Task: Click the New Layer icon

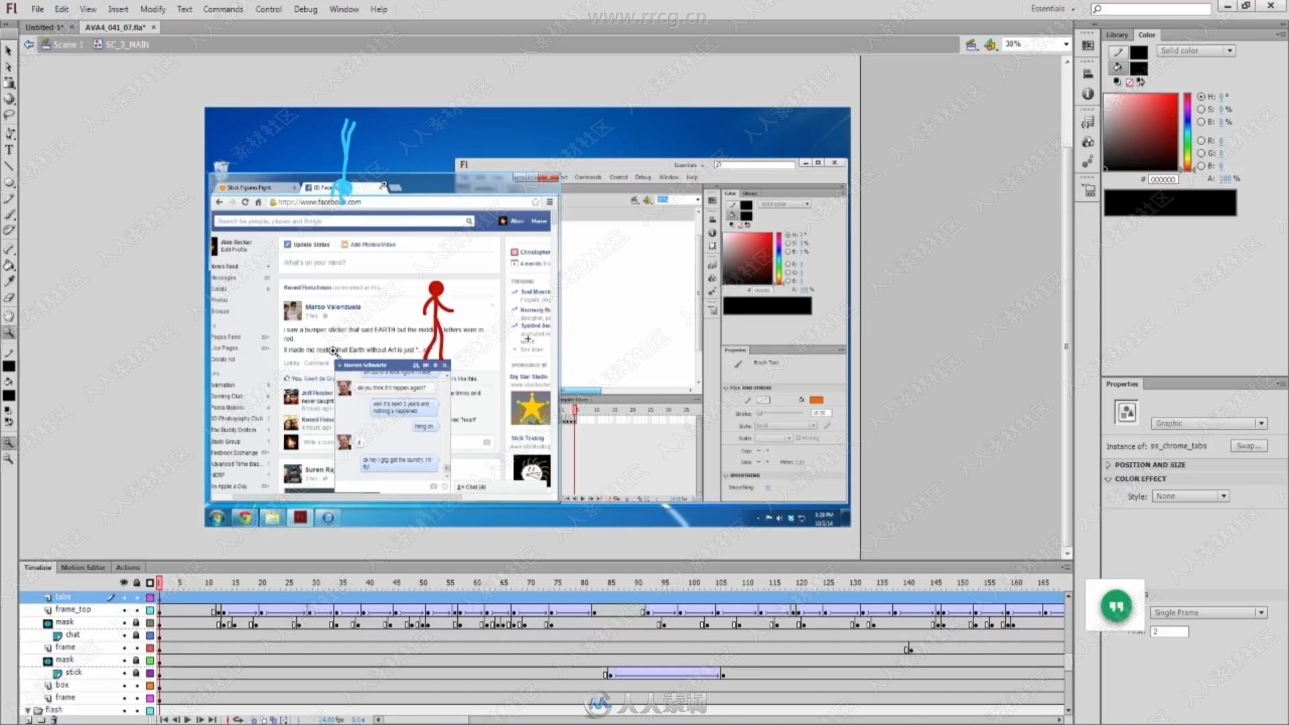Action: point(29,720)
